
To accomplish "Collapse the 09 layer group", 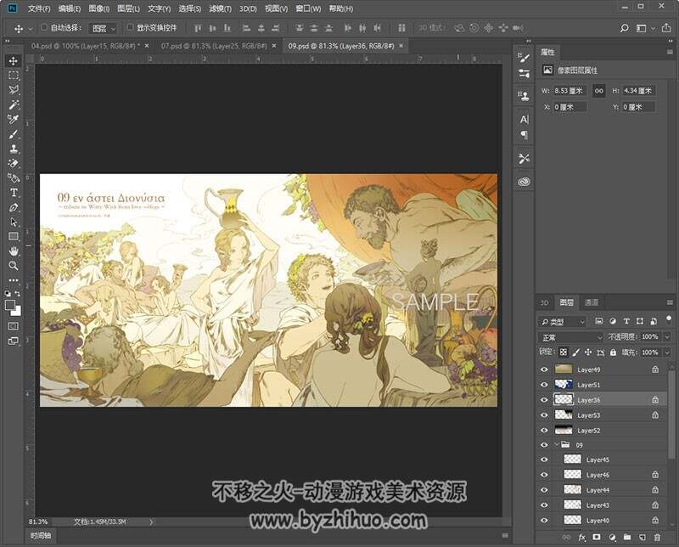I will (557, 445).
